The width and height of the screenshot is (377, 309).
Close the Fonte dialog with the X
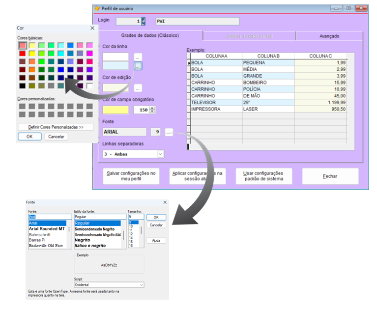(165, 202)
